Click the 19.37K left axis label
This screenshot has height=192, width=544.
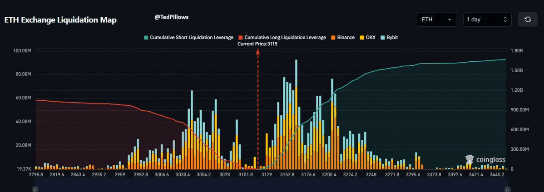coord(24,169)
